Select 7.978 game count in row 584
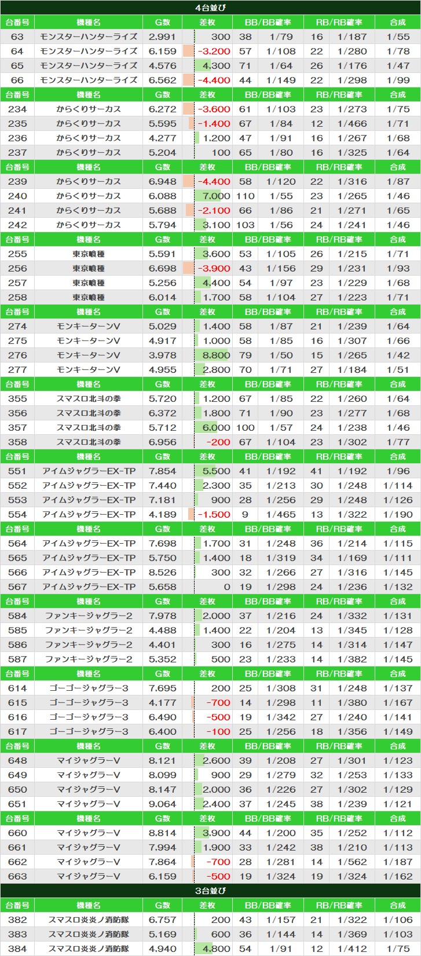 [162, 616]
